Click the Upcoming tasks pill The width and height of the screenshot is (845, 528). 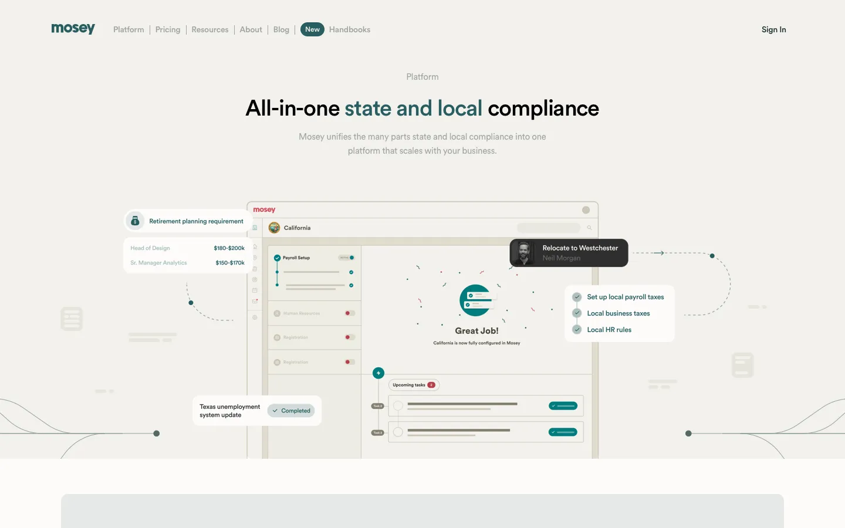pos(414,385)
